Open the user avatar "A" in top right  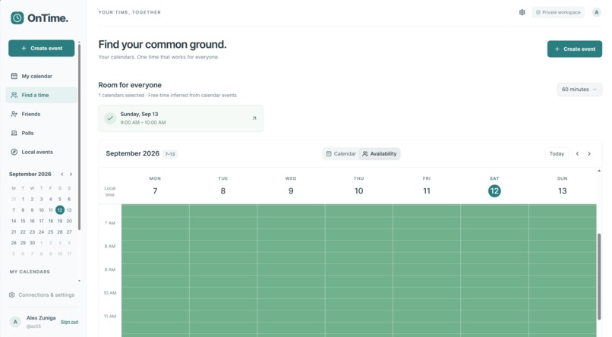[596, 12]
